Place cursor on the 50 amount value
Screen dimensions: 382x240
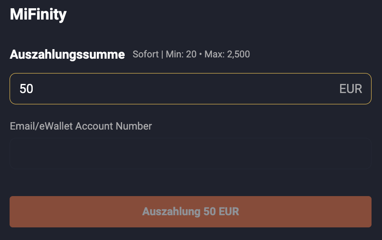26,89
